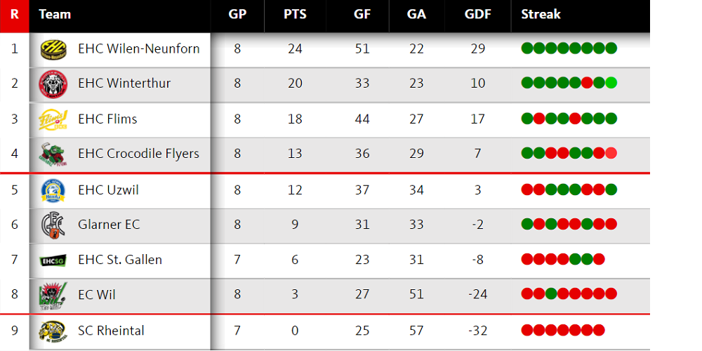Open the Glarner EC team name link
702x351 pixels.
(109, 225)
